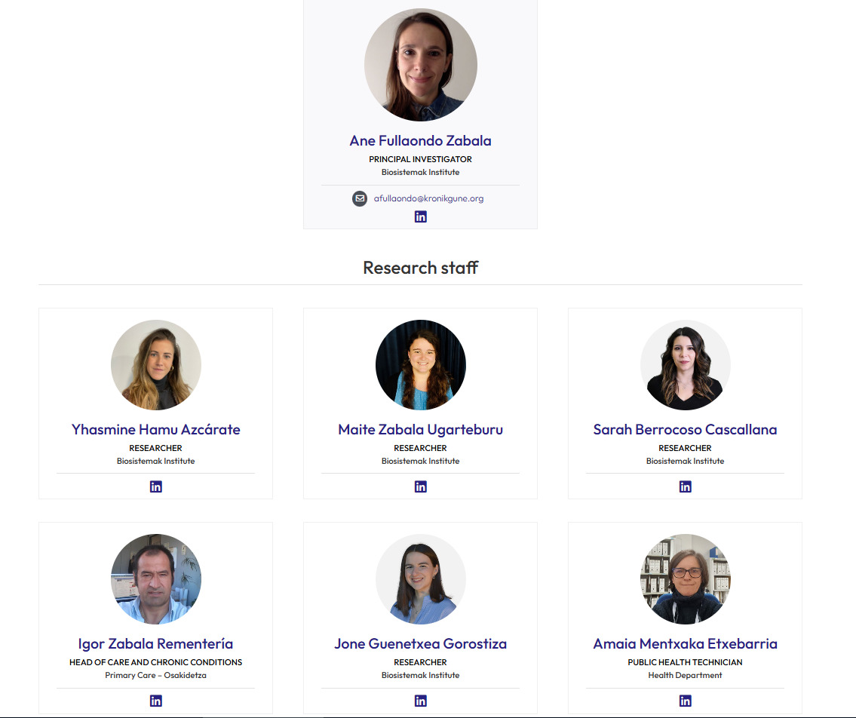Image resolution: width=856 pixels, height=718 pixels.
Task: Click the name Amaia Mentxaka Etxebarria
Action: tap(685, 644)
